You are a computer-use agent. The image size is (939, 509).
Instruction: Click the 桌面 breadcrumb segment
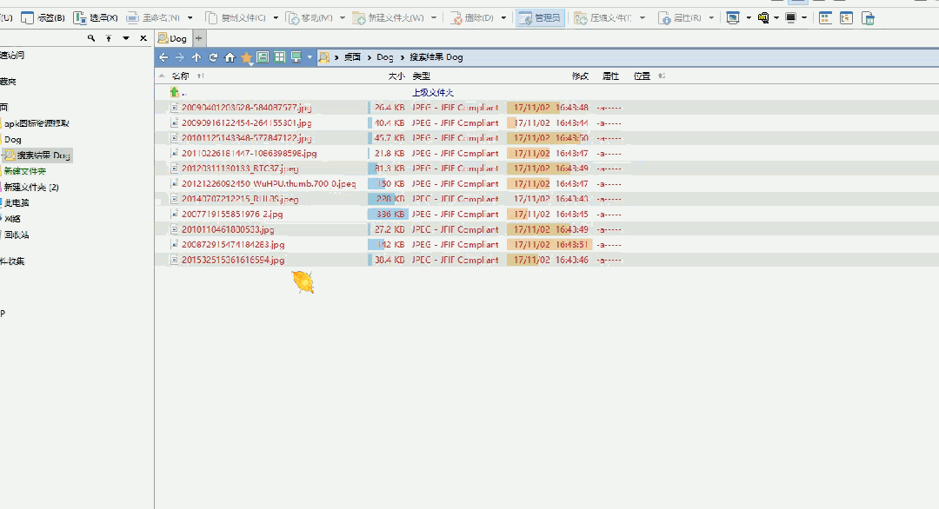(352, 57)
